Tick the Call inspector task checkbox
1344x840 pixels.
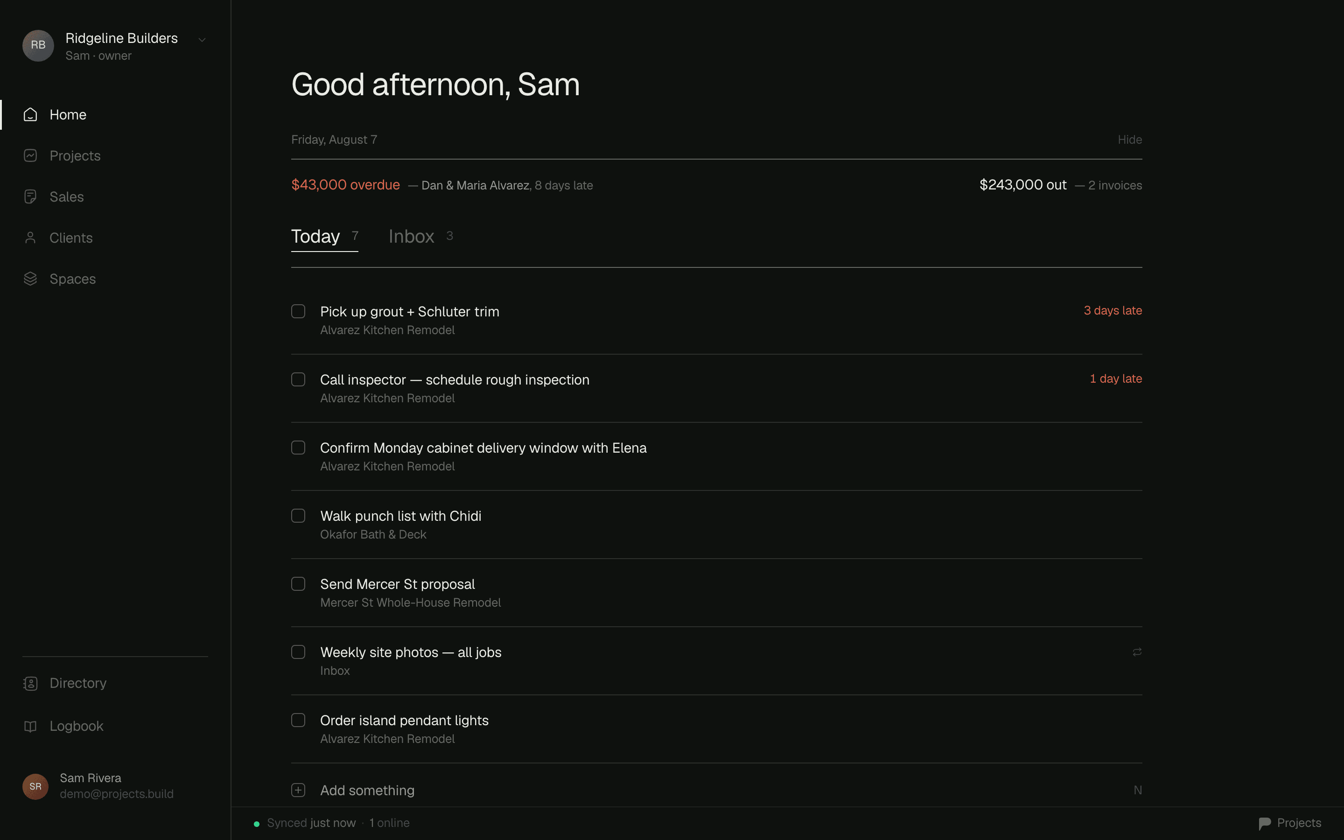[x=298, y=379]
